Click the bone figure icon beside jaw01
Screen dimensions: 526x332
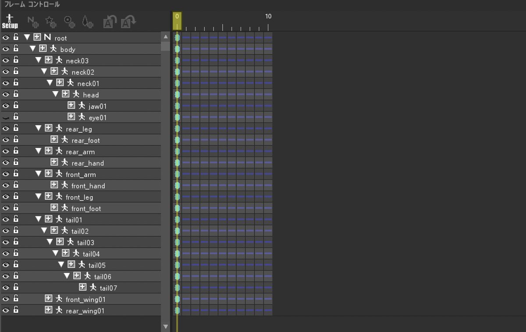click(x=82, y=106)
